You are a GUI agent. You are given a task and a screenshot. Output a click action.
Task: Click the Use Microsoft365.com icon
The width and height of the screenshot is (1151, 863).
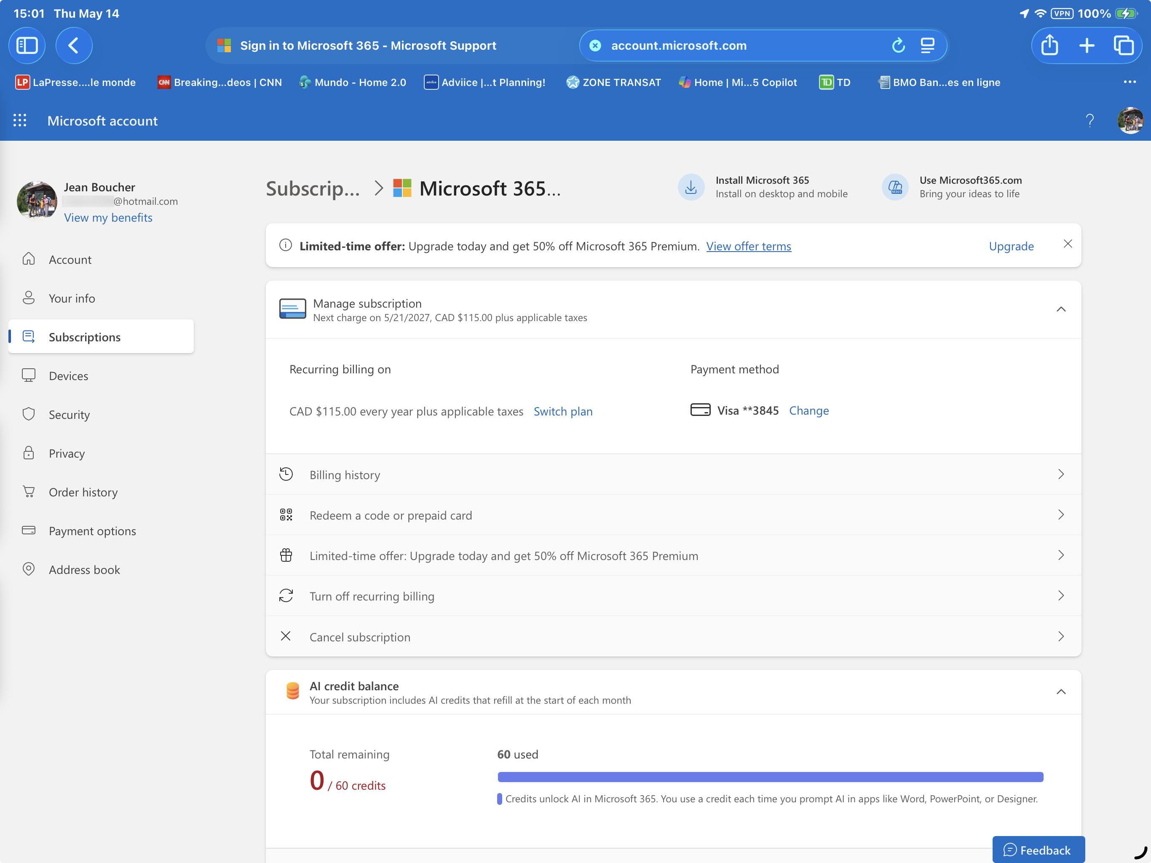point(895,187)
